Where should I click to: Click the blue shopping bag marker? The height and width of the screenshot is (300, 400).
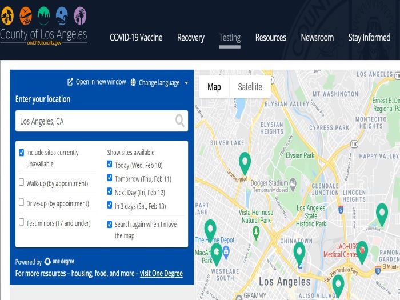(x=226, y=253)
